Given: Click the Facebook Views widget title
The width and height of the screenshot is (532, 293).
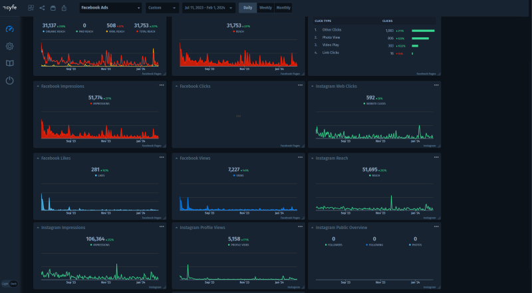Looking at the screenshot, I should 195,158.
